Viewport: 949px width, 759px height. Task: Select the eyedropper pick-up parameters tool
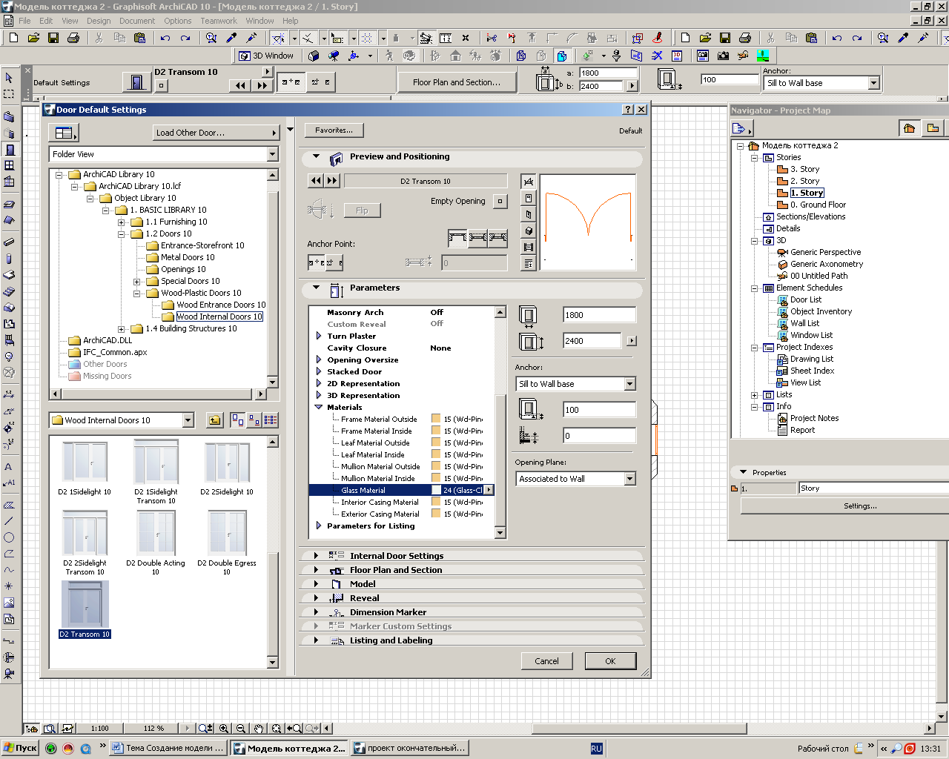pyautogui.click(x=231, y=38)
